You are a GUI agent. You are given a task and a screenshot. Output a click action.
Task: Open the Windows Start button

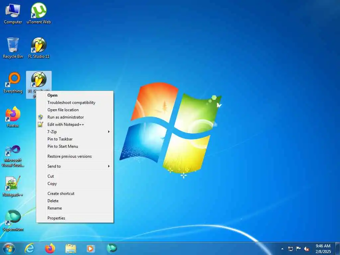9,248
